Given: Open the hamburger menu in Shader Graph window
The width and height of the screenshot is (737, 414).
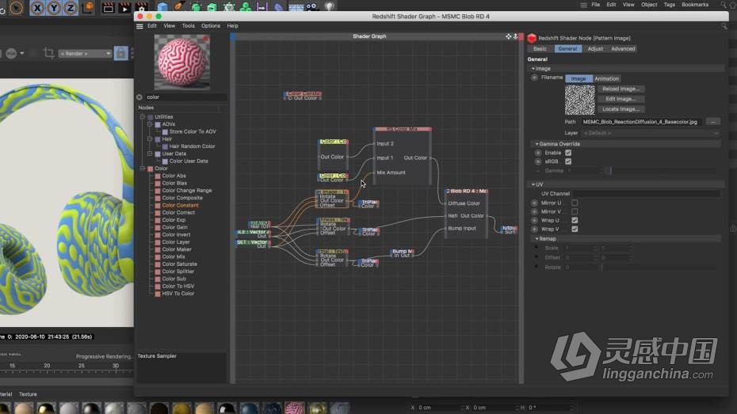Looking at the screenshot, I should point(139,26).
